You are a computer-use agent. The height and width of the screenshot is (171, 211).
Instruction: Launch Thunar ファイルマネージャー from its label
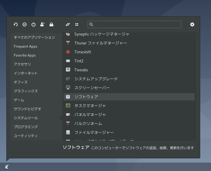pos(100,43)
